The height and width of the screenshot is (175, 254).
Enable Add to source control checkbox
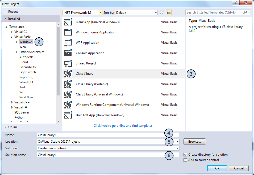185,160
